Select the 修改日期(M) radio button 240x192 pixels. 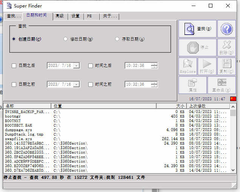[65, 39]
